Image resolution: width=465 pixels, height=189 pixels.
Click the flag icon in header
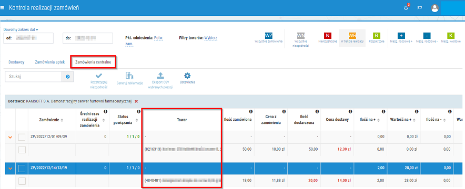pyautogui.click(x=420, y=8)
